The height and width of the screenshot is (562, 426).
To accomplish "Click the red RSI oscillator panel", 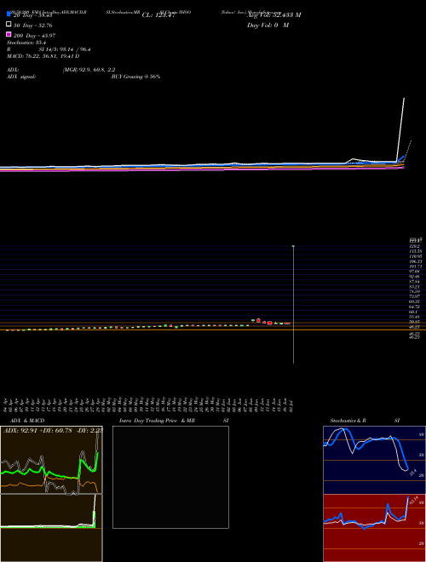I will (x=374, y=528).
